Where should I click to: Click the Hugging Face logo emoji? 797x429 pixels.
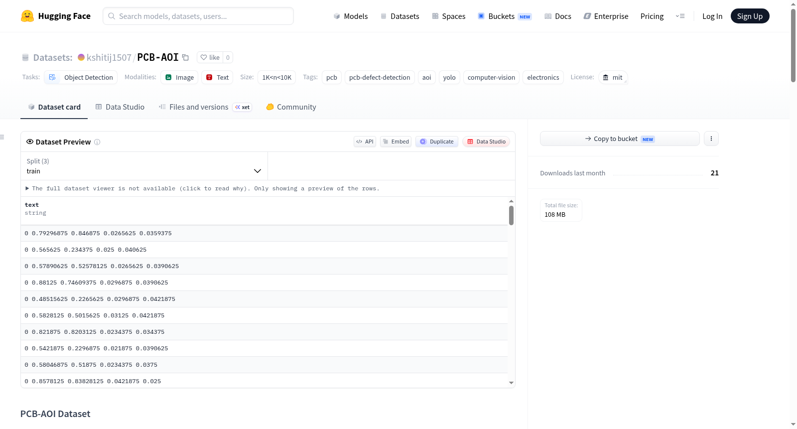pos(27,16)
